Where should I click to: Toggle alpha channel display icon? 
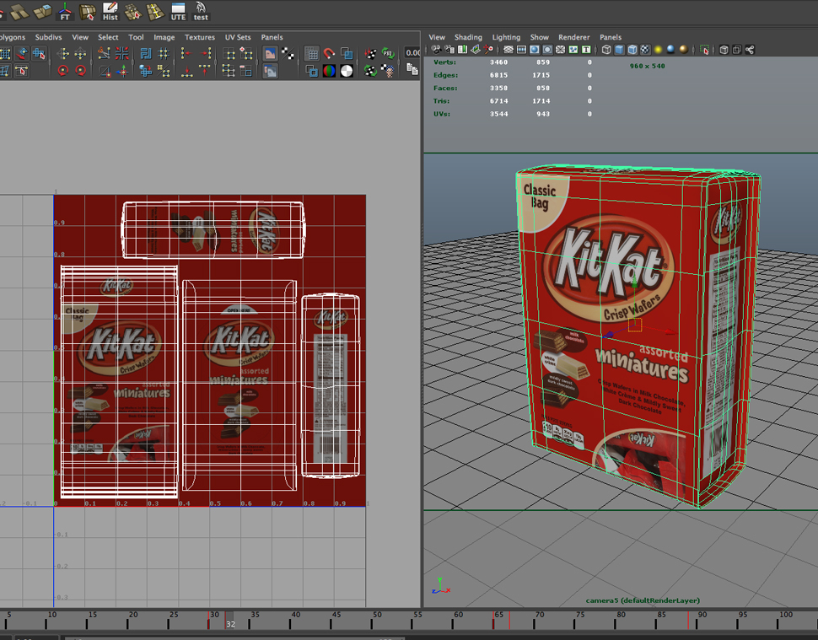point(347,71)
